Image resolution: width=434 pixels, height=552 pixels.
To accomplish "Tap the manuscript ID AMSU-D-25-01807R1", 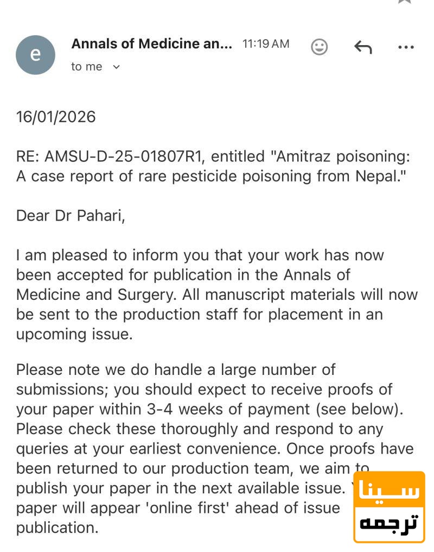I will click(124, 156).
